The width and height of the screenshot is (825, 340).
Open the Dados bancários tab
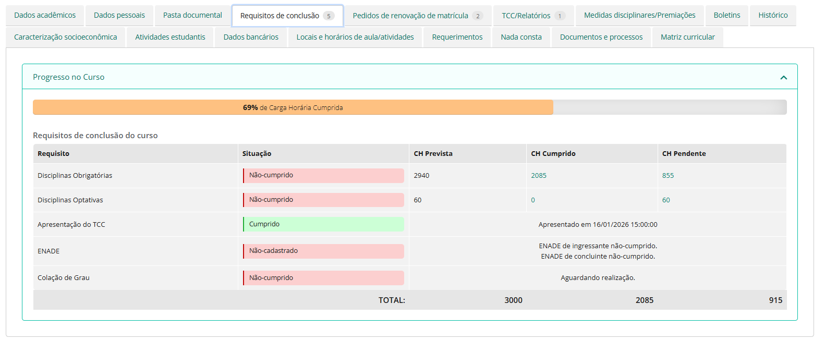point(251,37)
